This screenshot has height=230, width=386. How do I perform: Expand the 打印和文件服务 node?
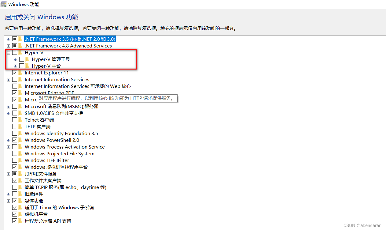(x=8, y=174)
